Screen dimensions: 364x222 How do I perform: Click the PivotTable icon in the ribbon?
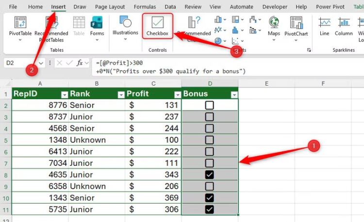[20, 26]
